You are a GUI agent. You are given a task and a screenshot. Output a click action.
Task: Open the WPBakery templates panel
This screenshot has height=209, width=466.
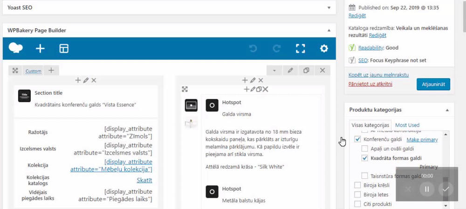64,49
